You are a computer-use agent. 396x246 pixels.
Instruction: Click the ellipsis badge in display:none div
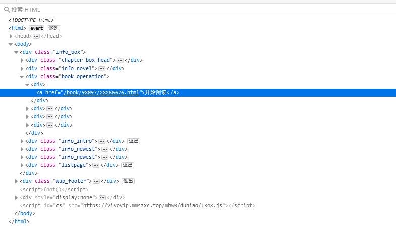[101, 198]
